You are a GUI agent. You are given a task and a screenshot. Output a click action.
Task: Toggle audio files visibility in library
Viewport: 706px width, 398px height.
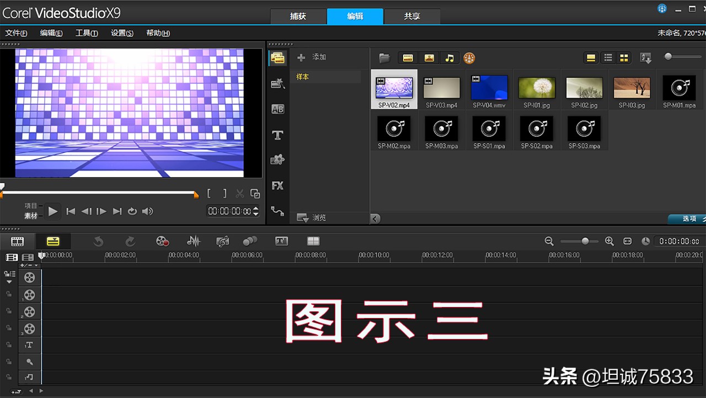coord(450,58)
